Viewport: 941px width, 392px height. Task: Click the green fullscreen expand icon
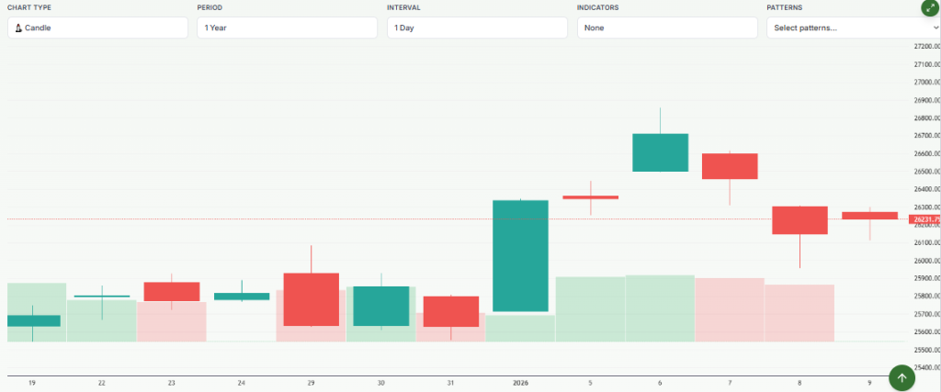[930, 7]
